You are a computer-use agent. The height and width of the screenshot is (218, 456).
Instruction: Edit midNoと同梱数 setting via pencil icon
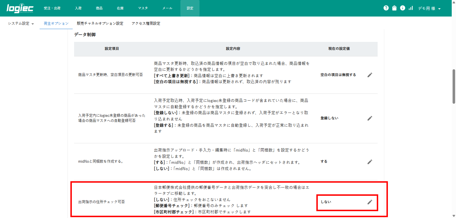click(370, 162)
